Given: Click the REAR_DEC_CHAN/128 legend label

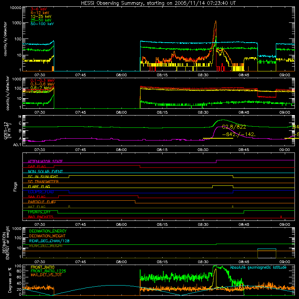Looking at the screenshot, I should [49, 241].
